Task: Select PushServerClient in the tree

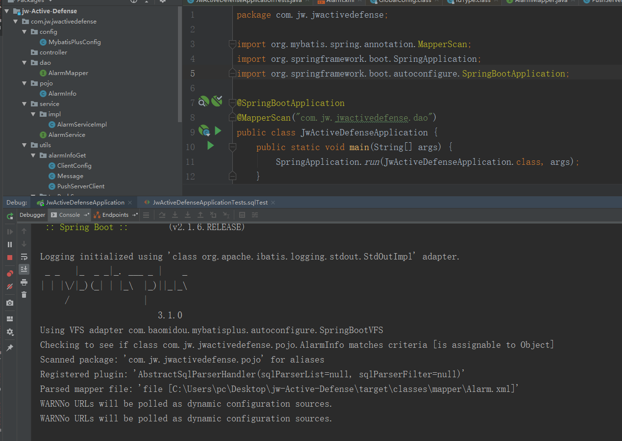Action: coord(81,186)
